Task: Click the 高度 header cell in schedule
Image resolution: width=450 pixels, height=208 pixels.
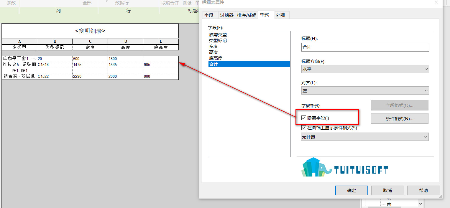Action: pos(126,47)
